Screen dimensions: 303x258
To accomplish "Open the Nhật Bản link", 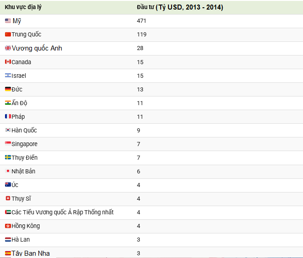I will 23,171.
